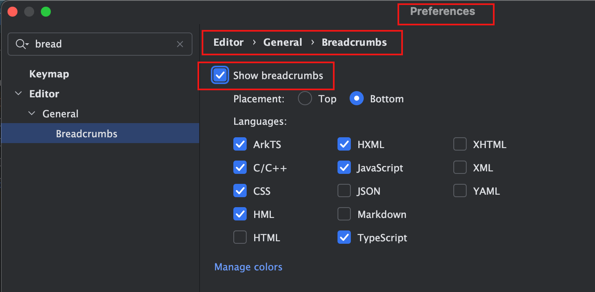This screenshot has height=292, width=595.
Task: Disable breadcrumbs for ArkTS
Action: [x=240, y=144]
